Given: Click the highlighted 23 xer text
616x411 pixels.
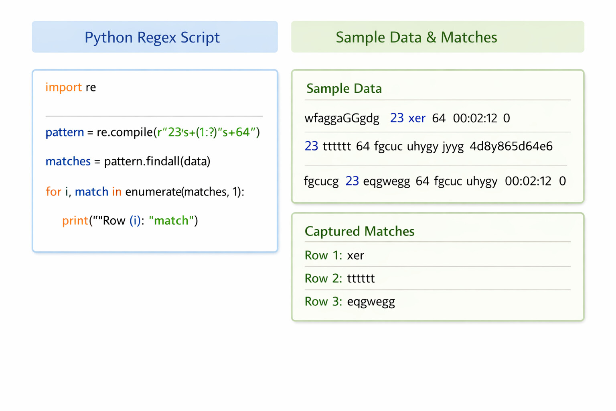Looking at the screenshot, I should pyautogui.click(x=407, y=118).
